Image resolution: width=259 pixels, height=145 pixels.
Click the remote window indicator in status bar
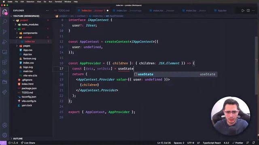[3, 143]
